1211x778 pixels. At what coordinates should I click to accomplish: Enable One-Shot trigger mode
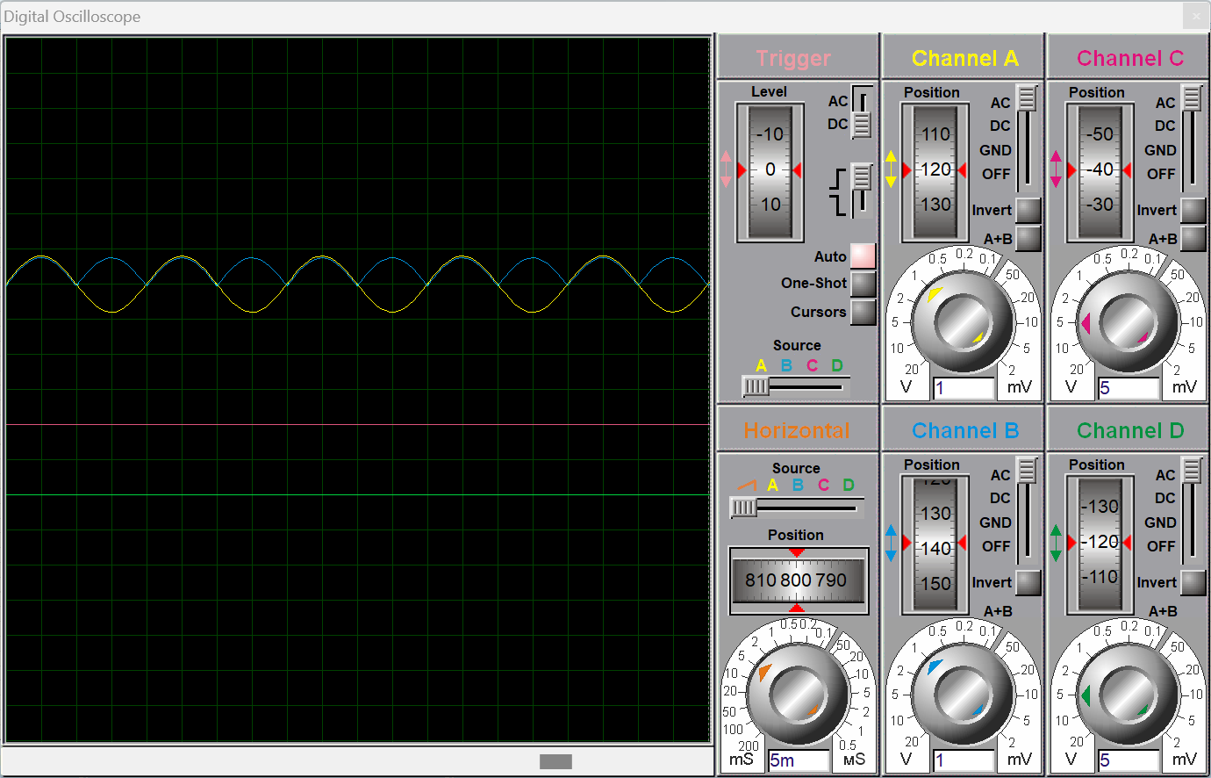coord(863,284)
